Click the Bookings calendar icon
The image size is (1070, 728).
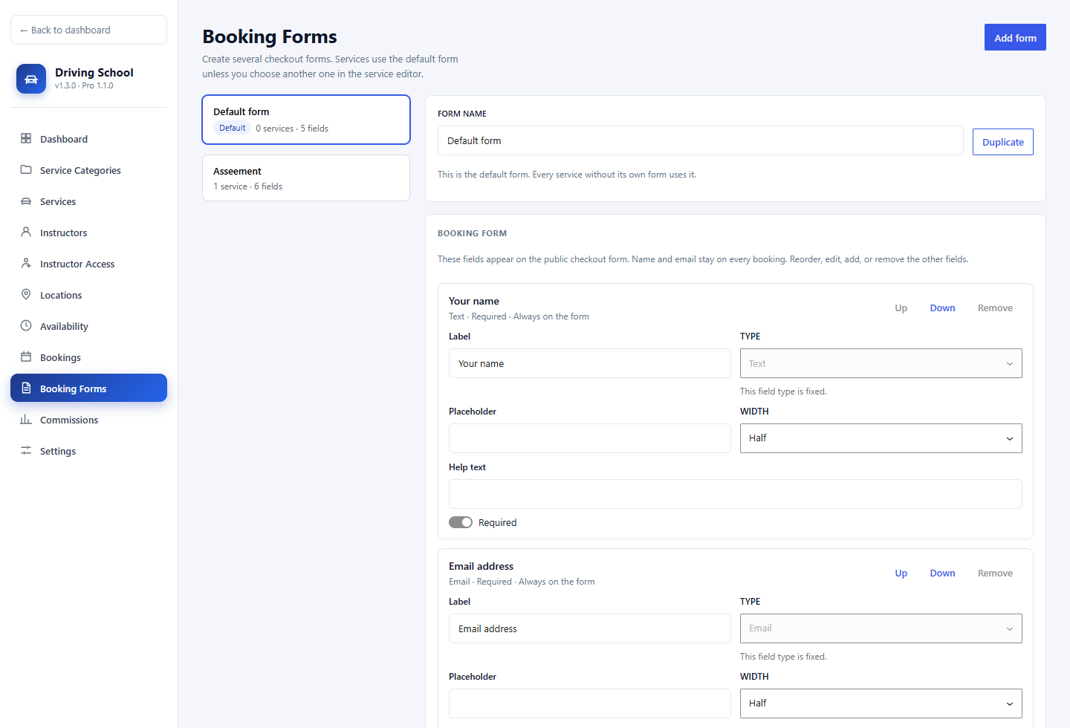pyautogui.click(x=26, y=357)
